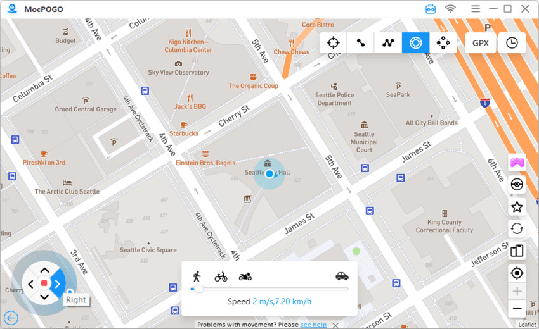539x329 pixels.
Task: Select the Two-spot route mode icon
Action: (361, 43)
